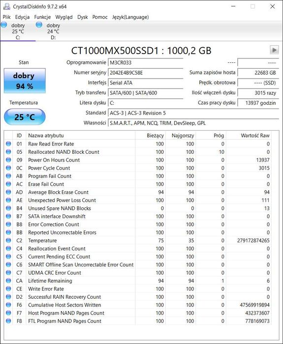Click status icon for Temperature attribute C2

pyautogui.click(x=8, y=240)
